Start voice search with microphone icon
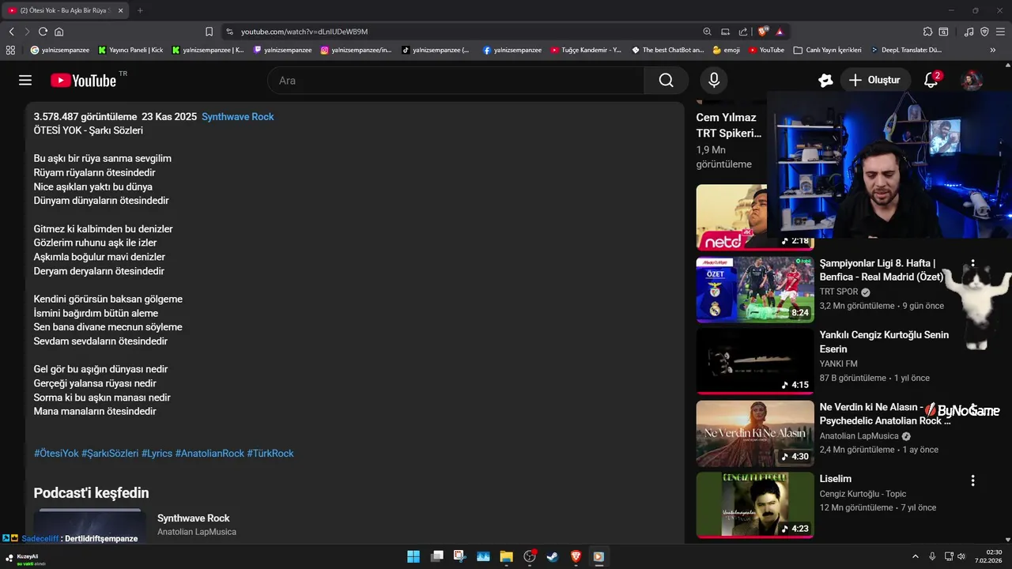 (714, 81)
